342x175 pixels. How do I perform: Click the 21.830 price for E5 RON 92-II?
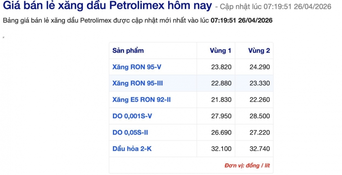(221, 100)
